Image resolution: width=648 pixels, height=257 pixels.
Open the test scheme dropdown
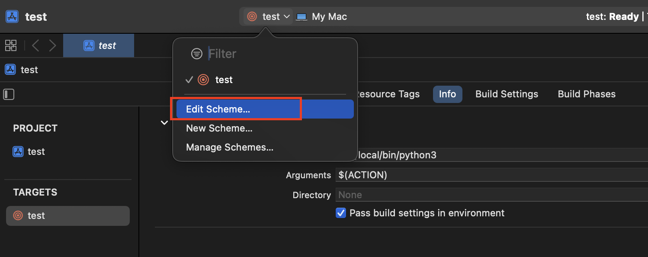click(268, 17)
